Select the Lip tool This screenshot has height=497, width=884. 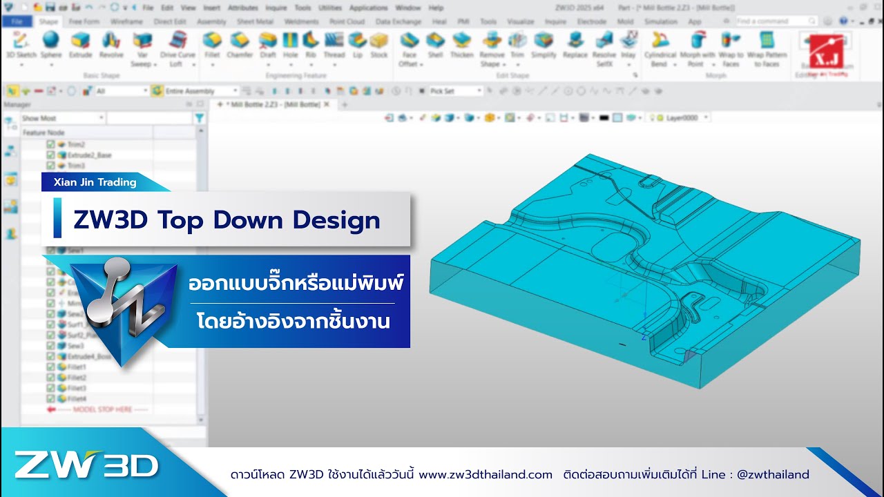(357, 46)
